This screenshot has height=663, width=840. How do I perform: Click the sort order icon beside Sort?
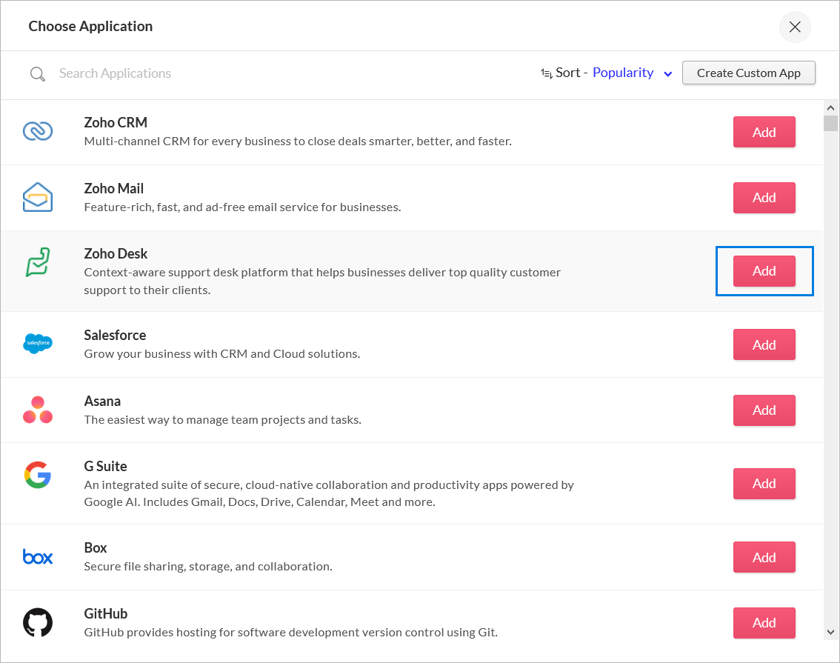click(545, 73)
